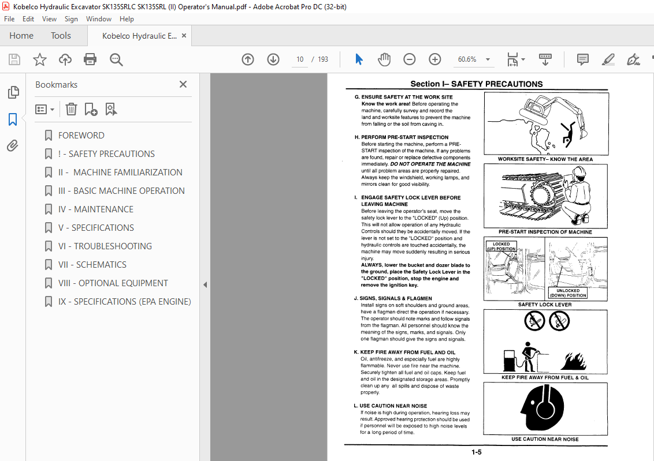Open the sign document pen icon

633,59
